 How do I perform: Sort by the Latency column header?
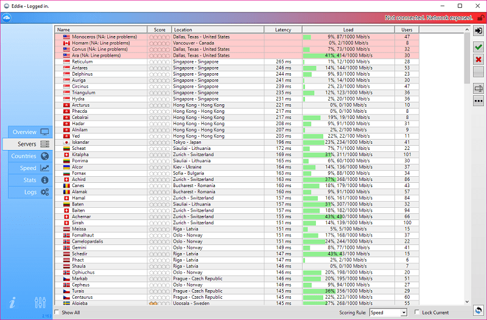283,30
